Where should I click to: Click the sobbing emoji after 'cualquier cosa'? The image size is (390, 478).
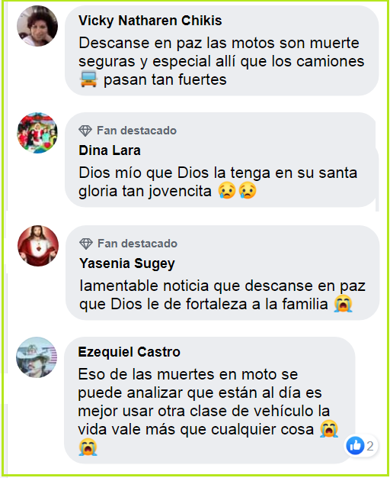click(329, 428)
